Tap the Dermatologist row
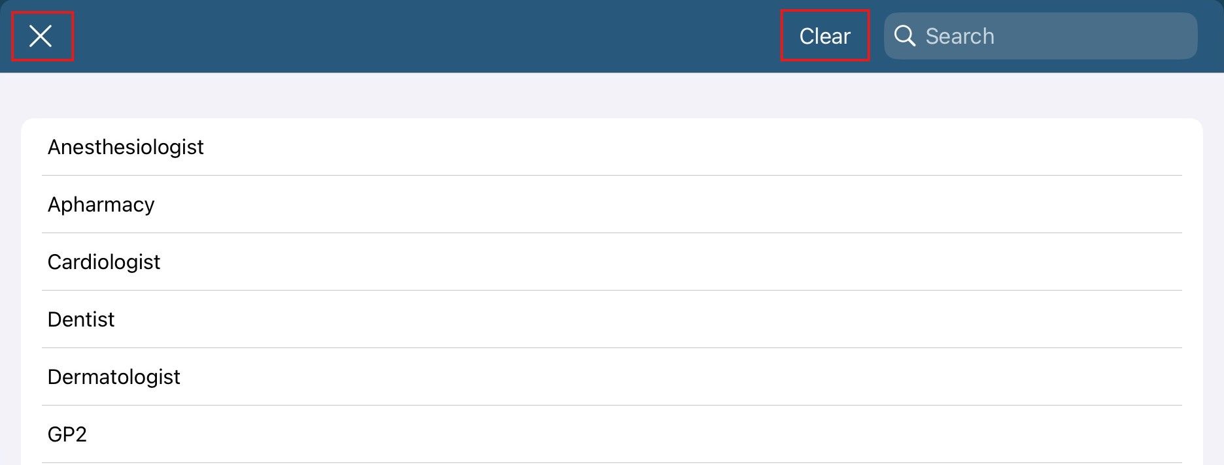This screenshot has width=1224, height=465. (612, 377)
